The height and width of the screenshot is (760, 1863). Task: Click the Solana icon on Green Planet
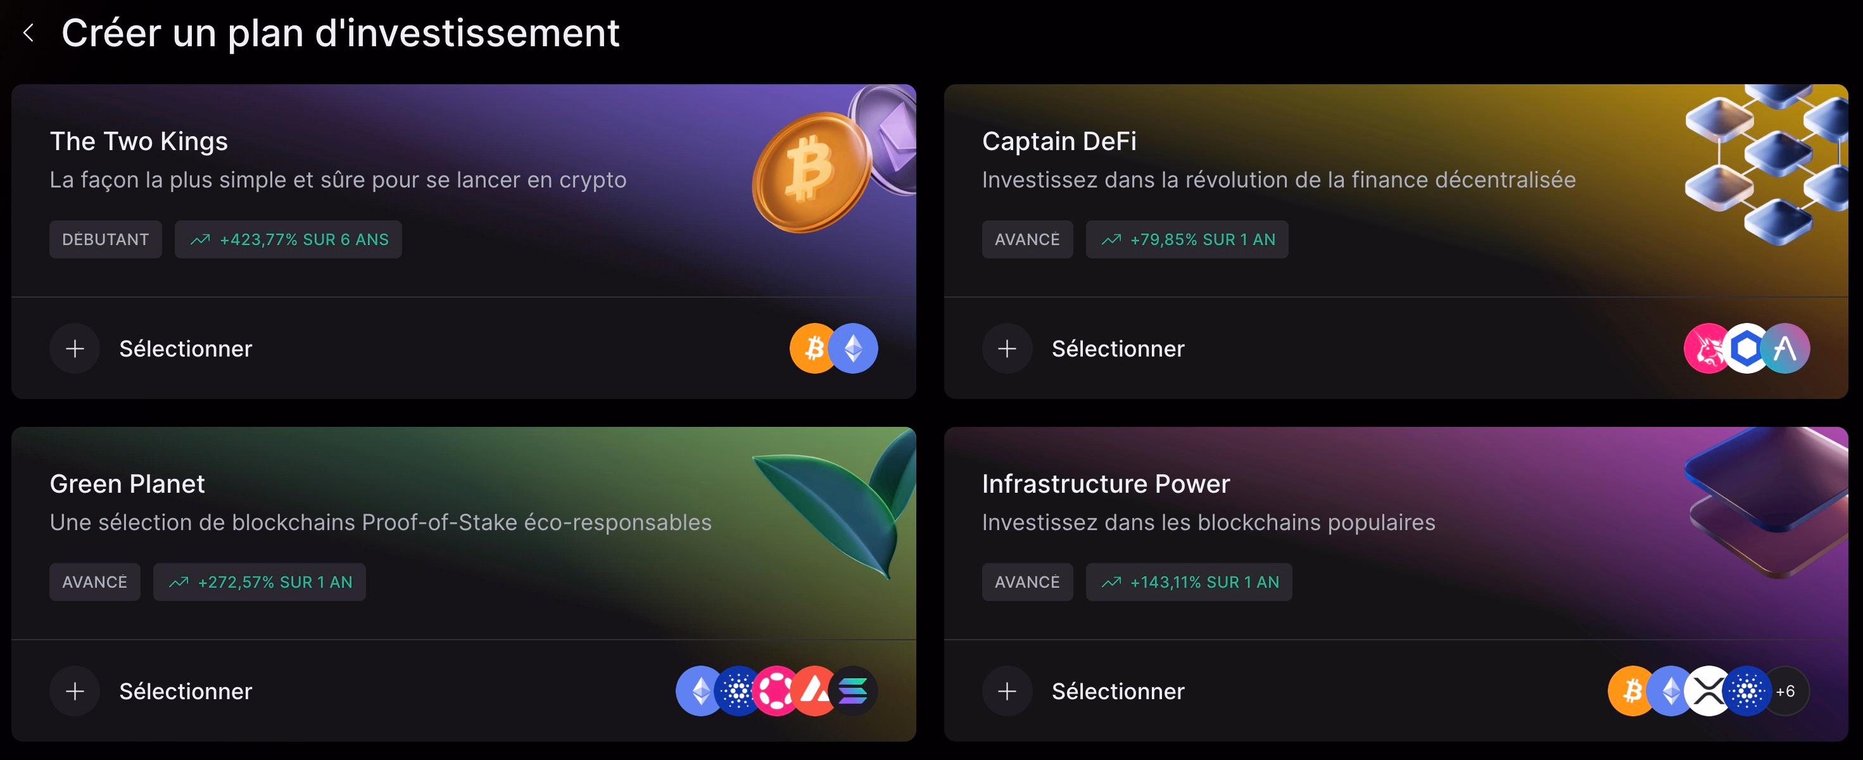855,692
